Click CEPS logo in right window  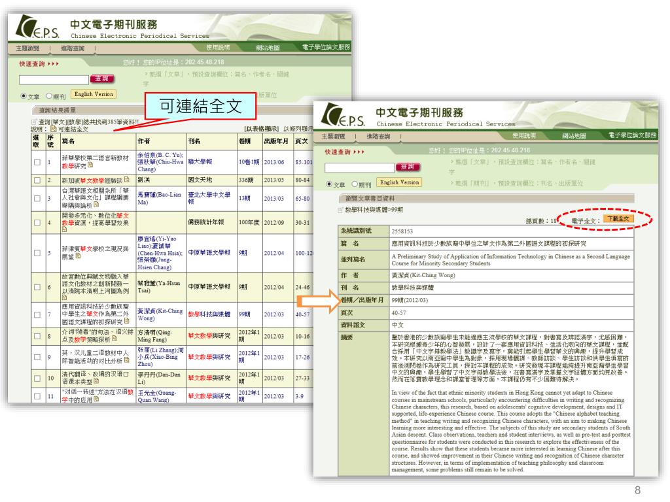click(x=343, y=115)
